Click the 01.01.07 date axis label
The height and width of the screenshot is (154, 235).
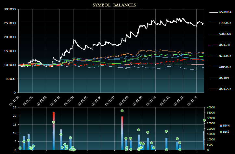pyautogui.click(x=110, y=101)
